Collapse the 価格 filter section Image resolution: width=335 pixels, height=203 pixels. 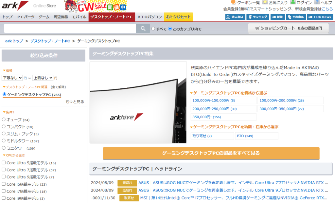click(x=8, y=70)
